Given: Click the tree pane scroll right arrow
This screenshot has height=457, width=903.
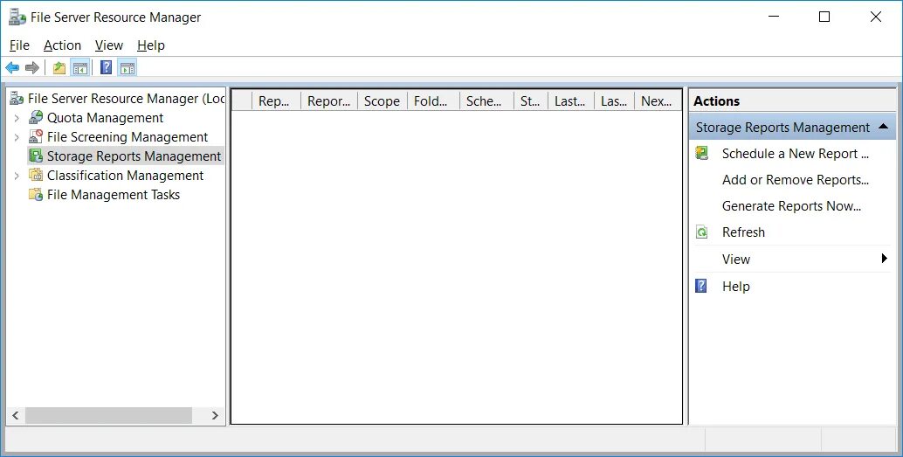Looking at the screenshot, I should pos(215,416).
